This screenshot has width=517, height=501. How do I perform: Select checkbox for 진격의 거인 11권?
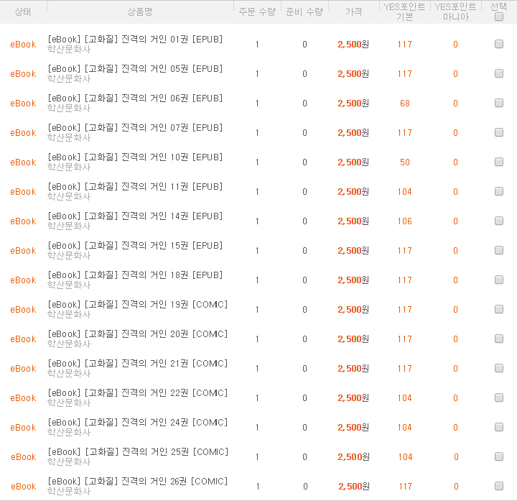[499, 191]
